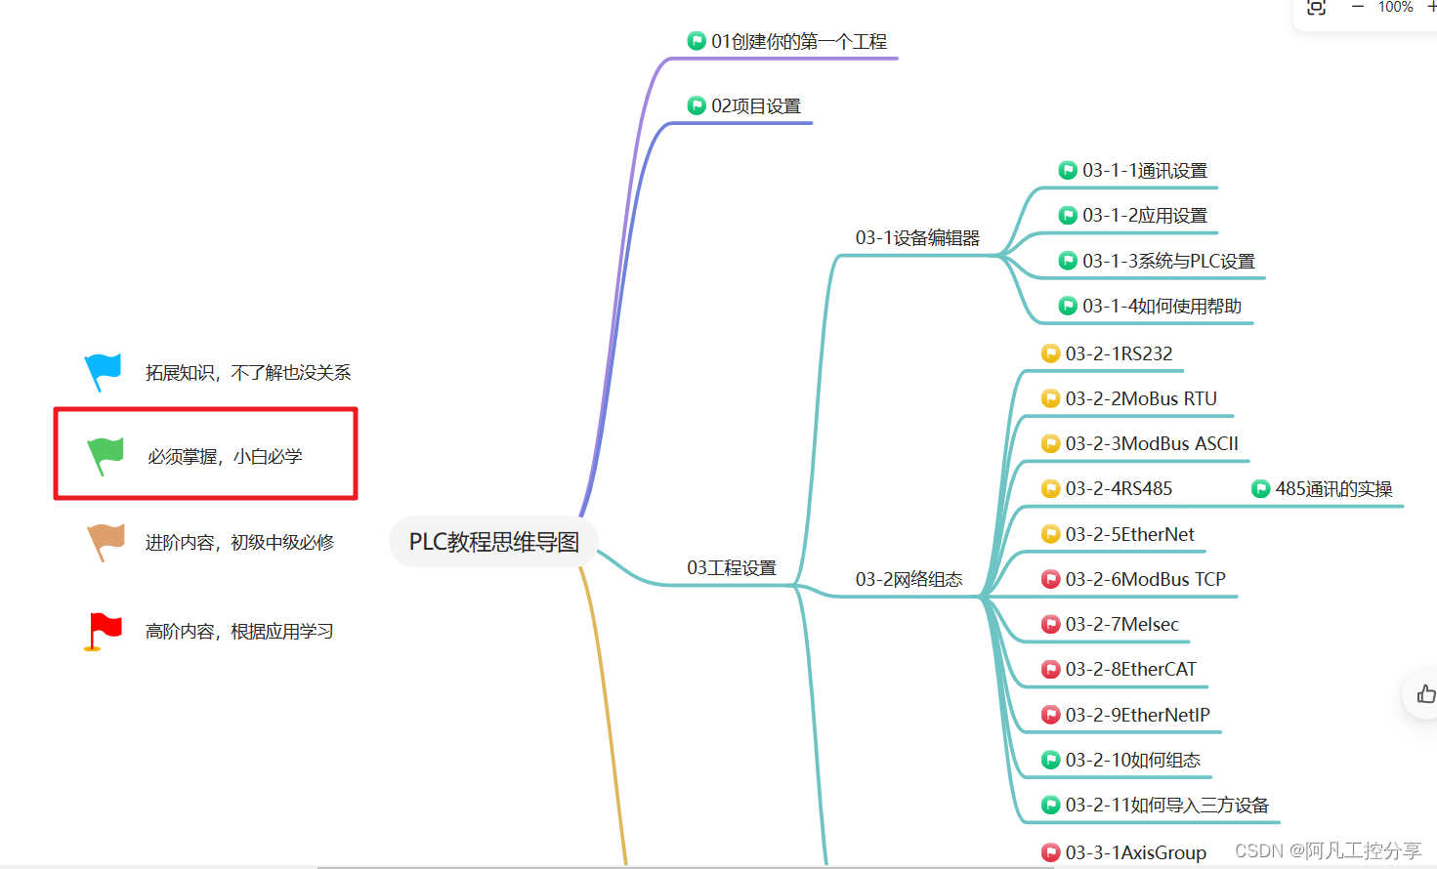The image size is (1437, 869).
Task: Click the red flag beside 03-2-8EtherCAT
Action: pyautogui.click(x=1051, y=669)
